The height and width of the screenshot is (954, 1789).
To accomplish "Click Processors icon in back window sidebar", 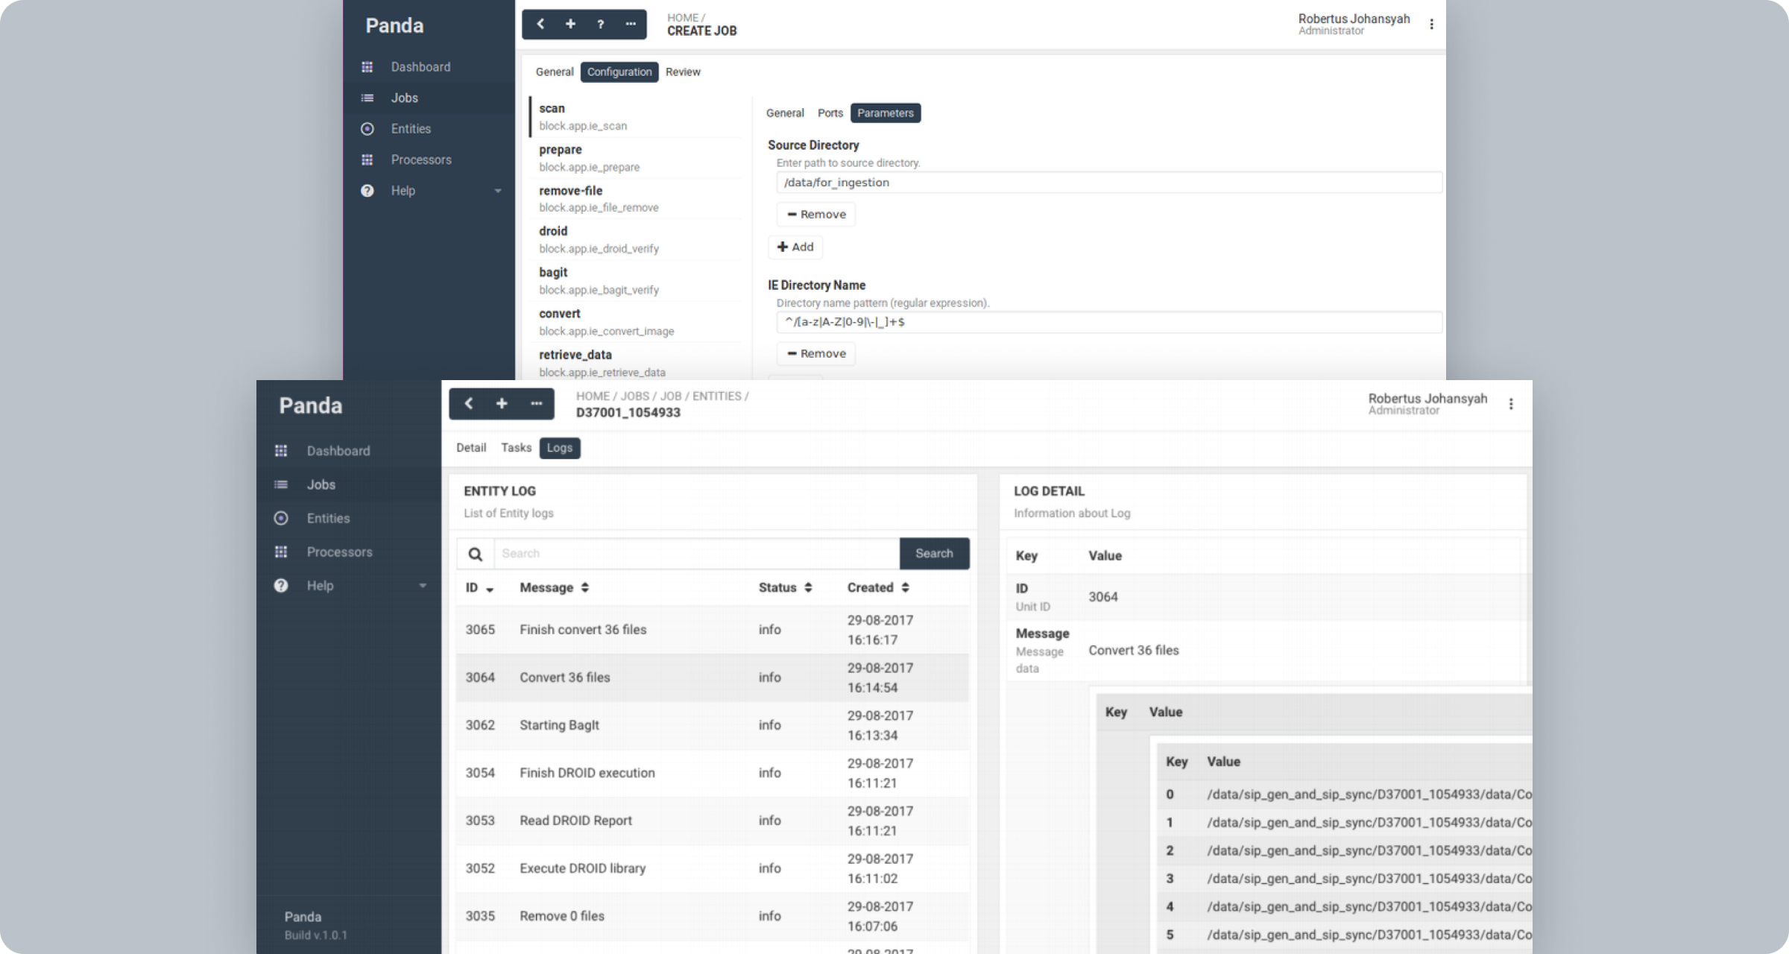I will [367, 159].
